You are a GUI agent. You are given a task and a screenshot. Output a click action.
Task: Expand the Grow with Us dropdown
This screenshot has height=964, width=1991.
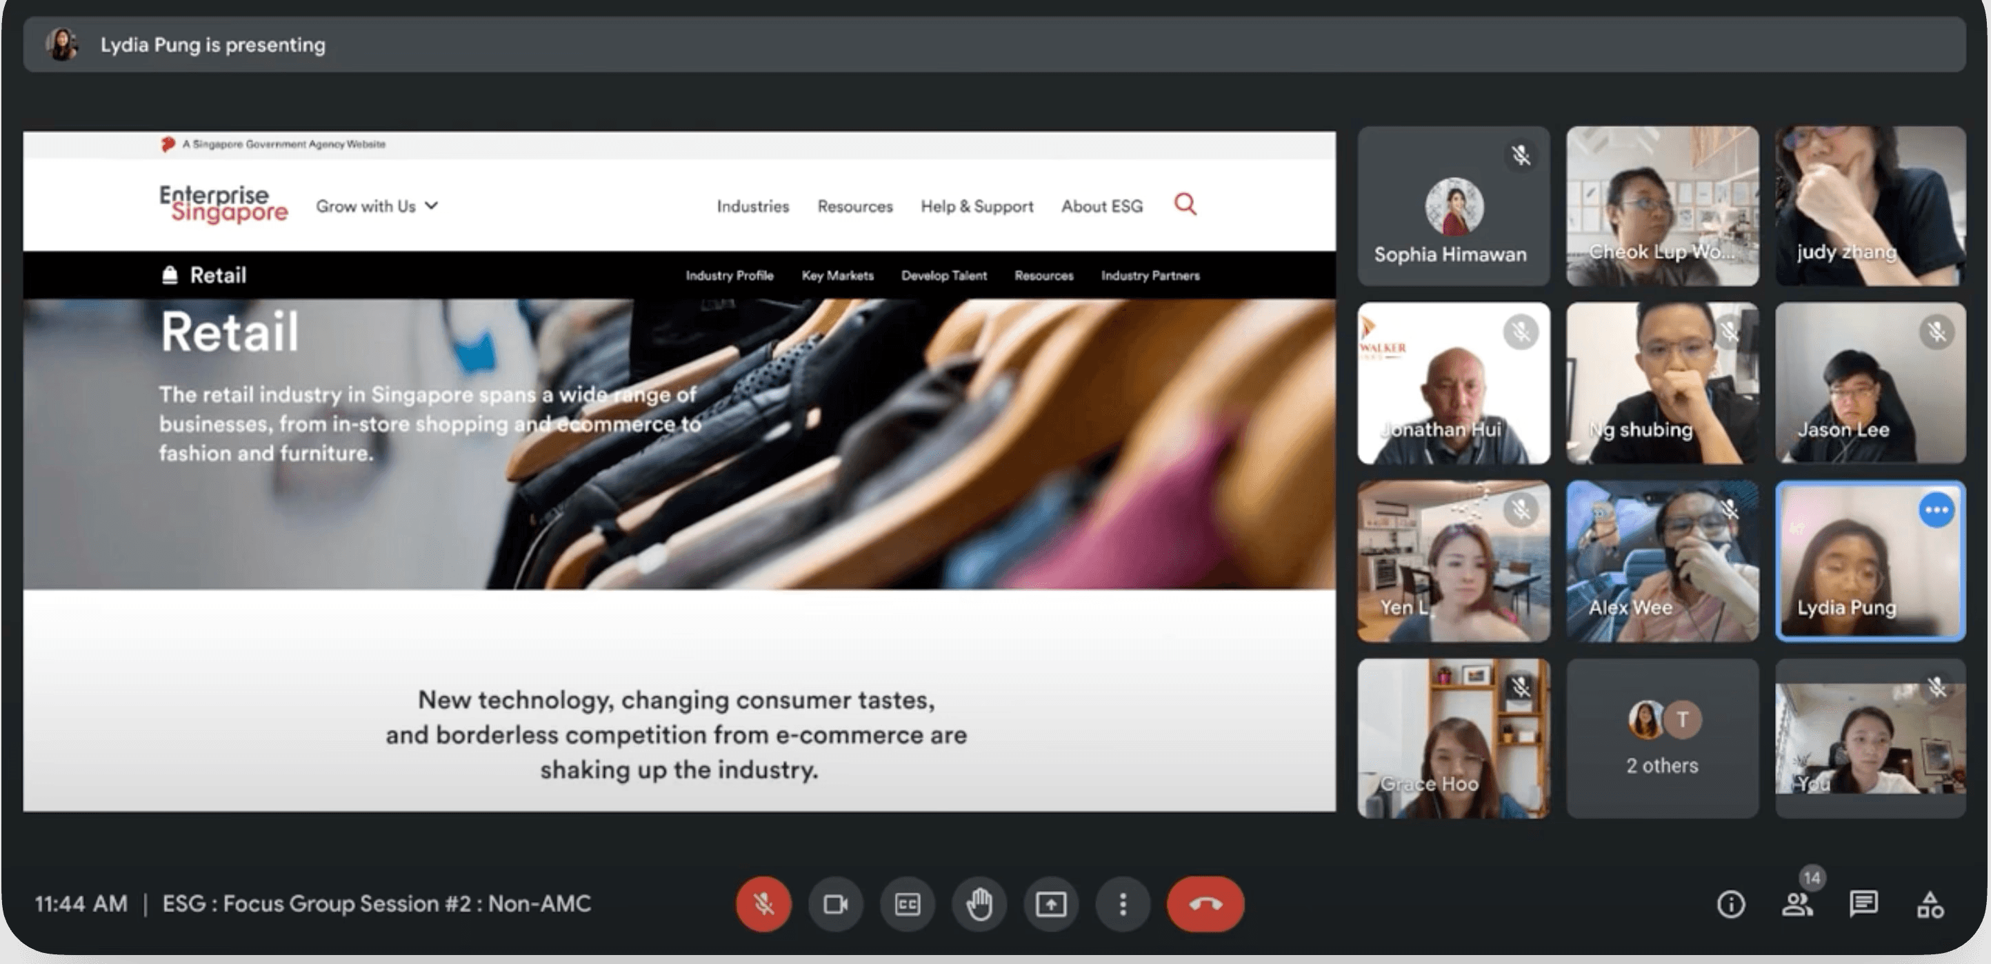coord(377,206)
